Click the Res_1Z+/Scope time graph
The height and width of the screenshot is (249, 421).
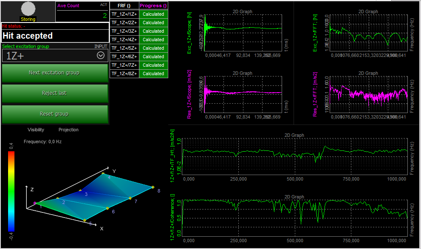pyautogui.click(x=243, y=94)
